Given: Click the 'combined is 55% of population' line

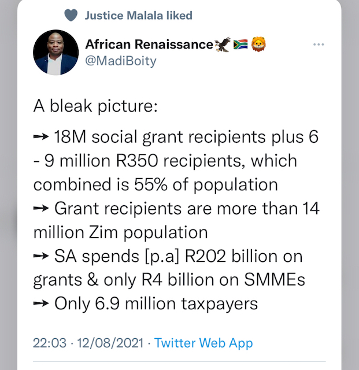Looking at the screenshot, I should [155, 185].
